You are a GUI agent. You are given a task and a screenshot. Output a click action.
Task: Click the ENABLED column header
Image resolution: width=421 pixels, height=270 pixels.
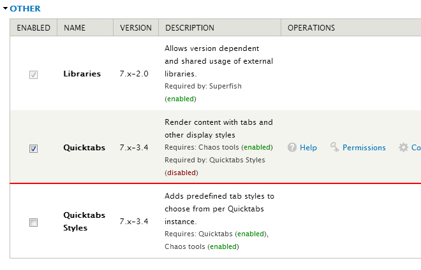(x=34, y=27)
